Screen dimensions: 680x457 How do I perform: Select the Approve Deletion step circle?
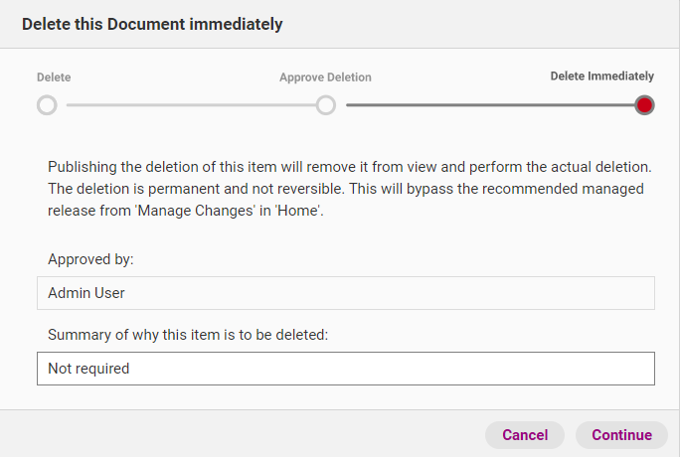(326, 105)
